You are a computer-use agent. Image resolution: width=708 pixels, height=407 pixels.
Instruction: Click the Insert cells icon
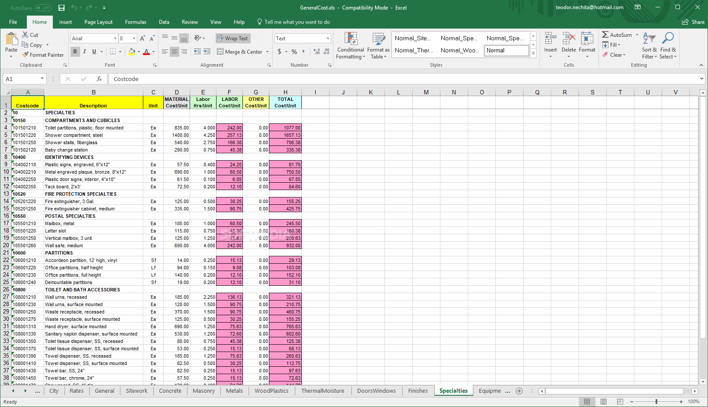(550, 39)
